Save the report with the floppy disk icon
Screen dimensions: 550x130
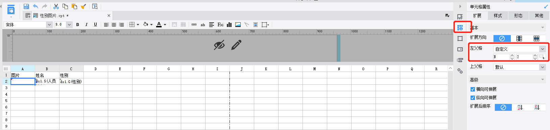26,6
